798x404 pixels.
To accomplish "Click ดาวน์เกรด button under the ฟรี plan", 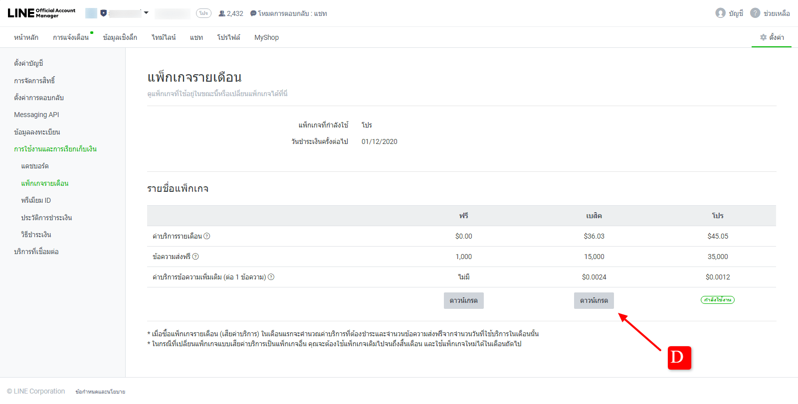I will [463, 300].
